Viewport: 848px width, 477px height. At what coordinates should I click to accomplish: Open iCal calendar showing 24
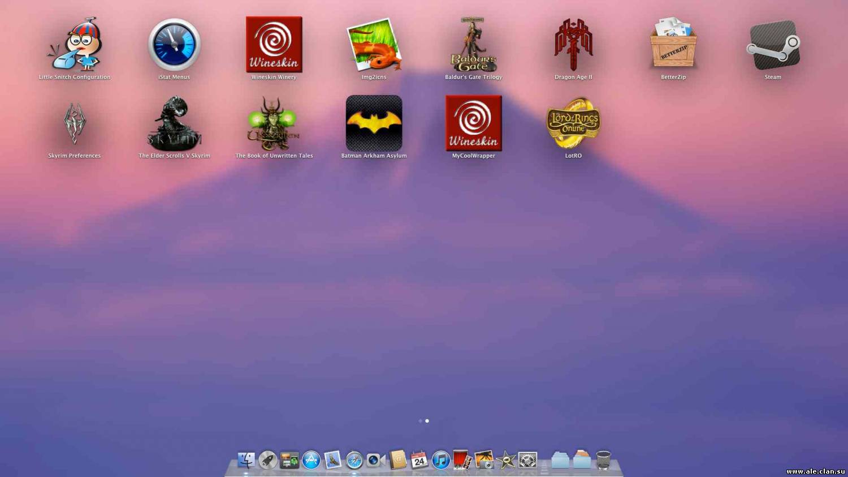coord(419,460)
